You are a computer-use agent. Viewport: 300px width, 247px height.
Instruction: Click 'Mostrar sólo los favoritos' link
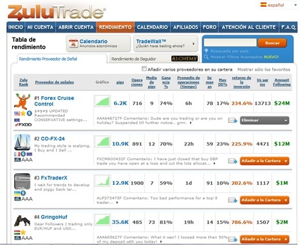(264, 69)
